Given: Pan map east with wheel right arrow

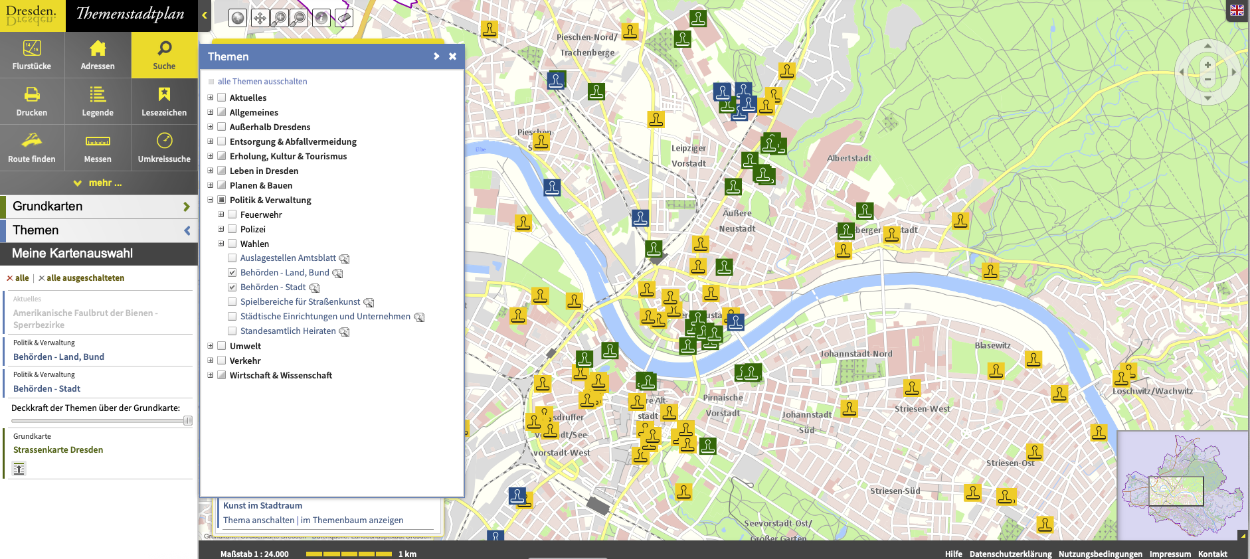Looking at the screenshot, I should tap(1233, 72).
